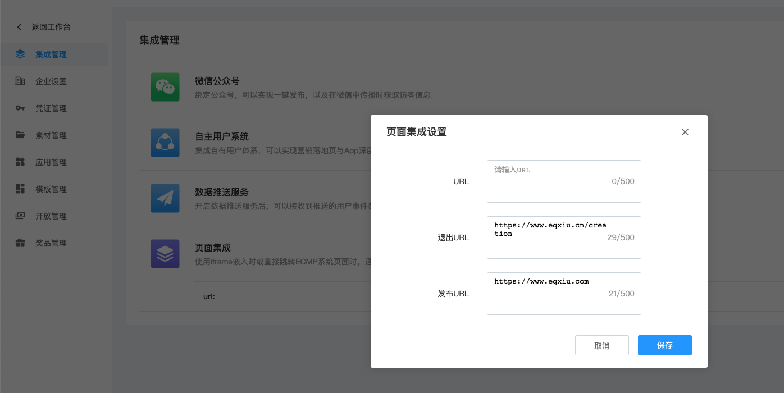Click into the 发布URL text area
The width and height of the screenshot is (784, 393).
tap(564, 294)
